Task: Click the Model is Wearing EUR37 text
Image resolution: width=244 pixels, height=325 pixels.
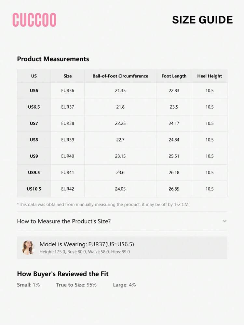Action: [x=87, y=244]
